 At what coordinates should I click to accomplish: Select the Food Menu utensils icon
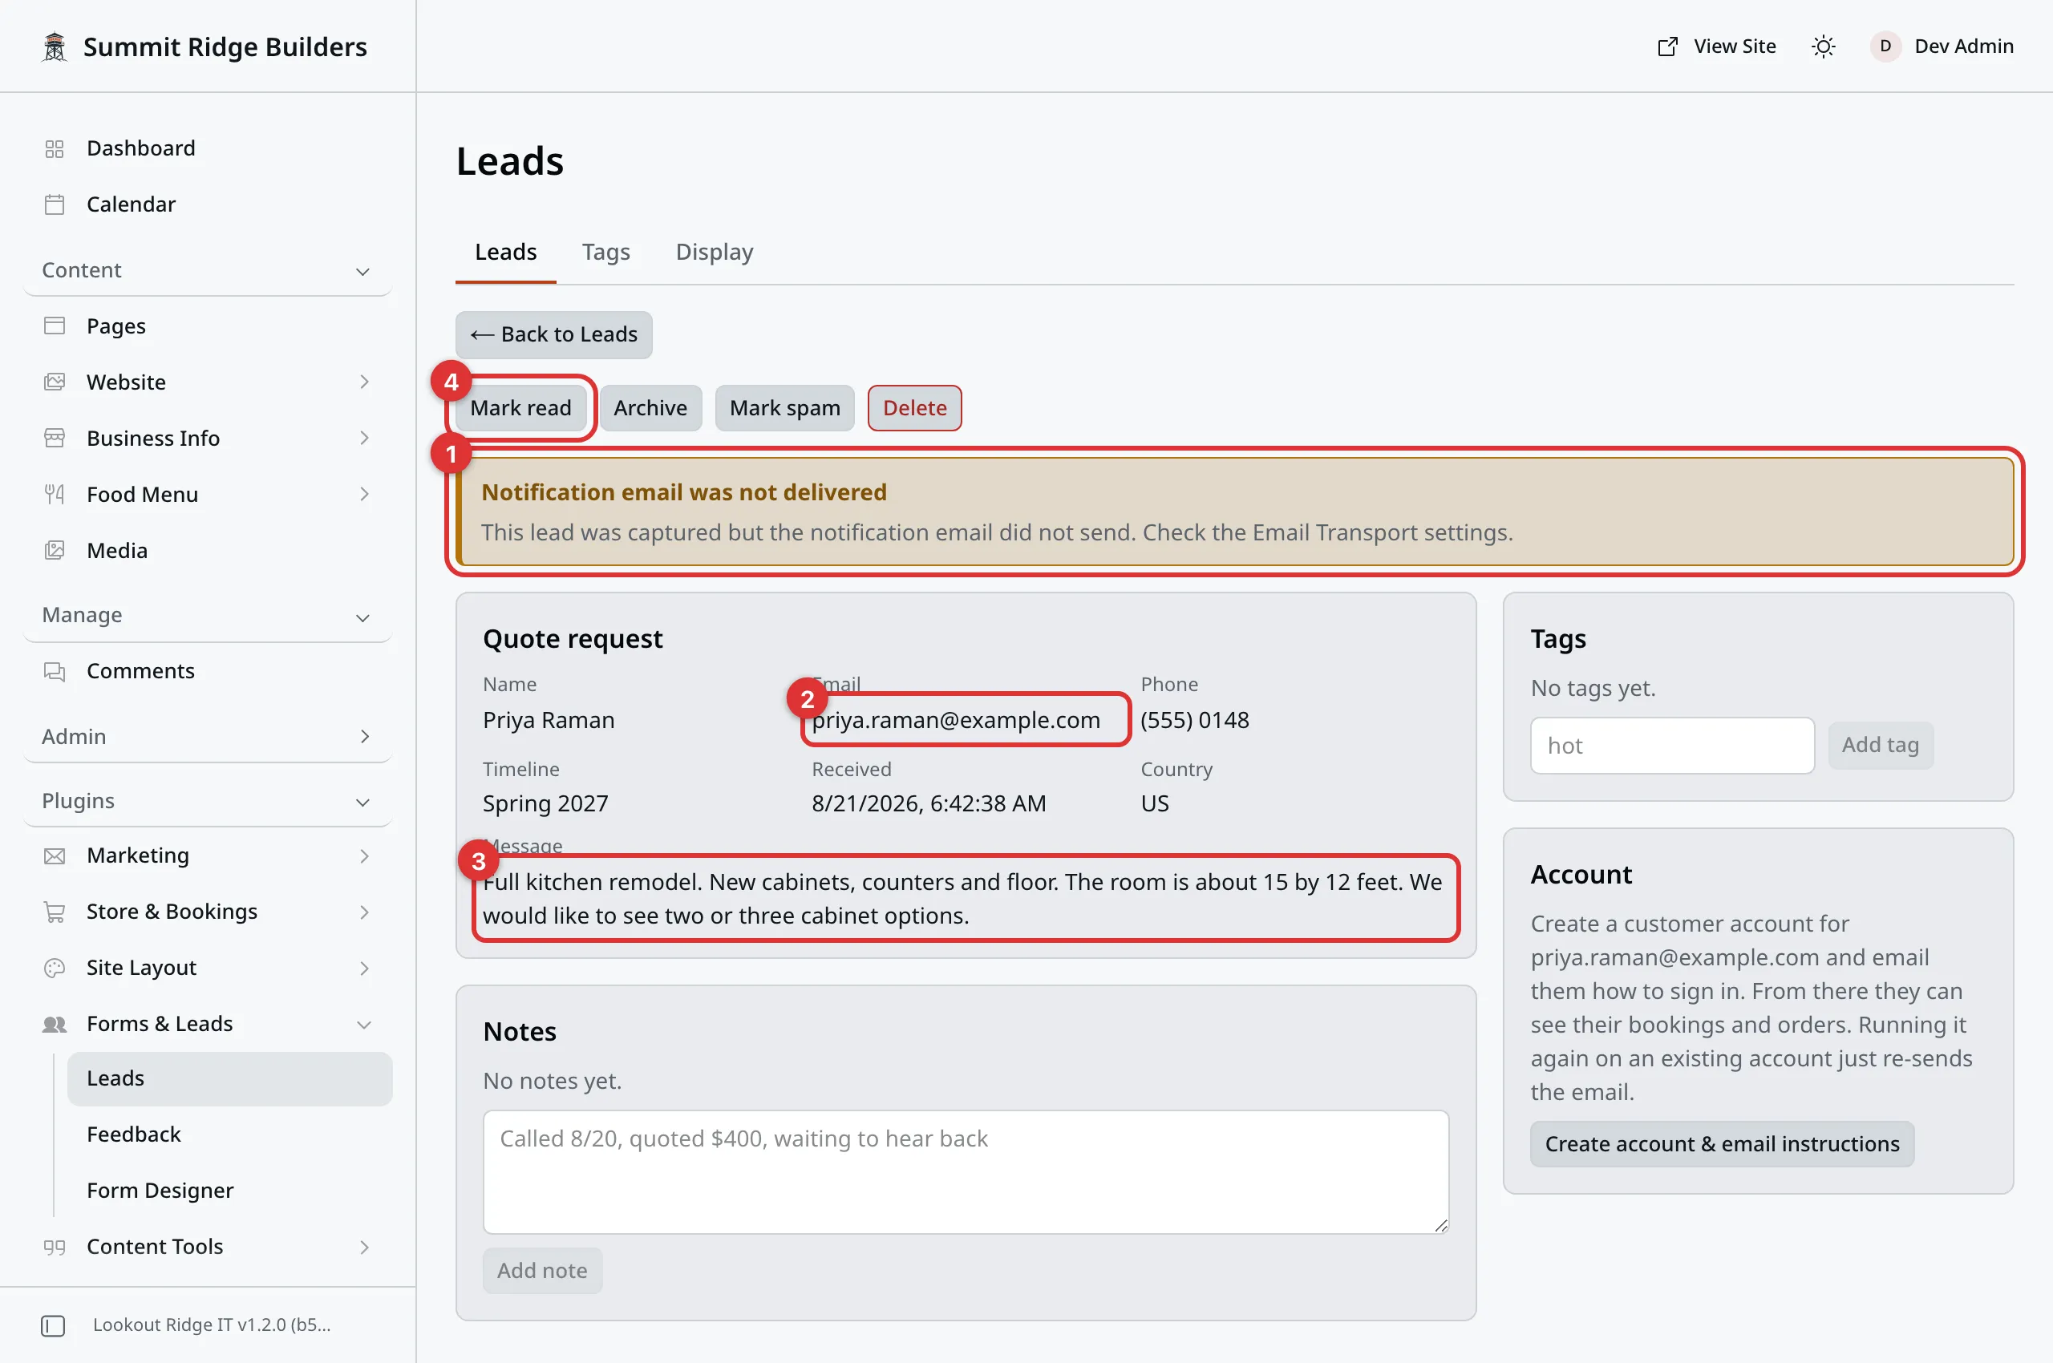(x=54, y=495)
